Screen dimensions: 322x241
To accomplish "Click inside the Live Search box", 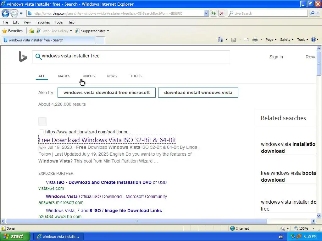I will (x=268, y=13).
